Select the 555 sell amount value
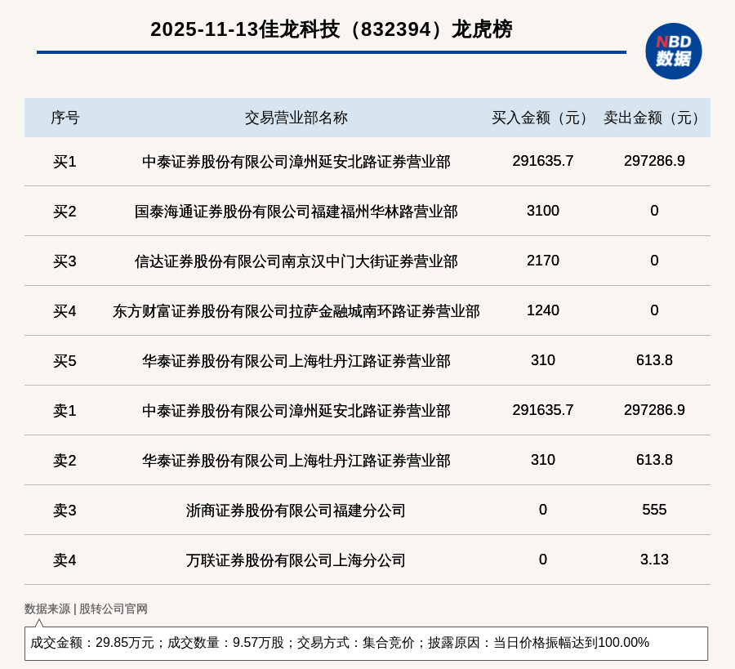The width and height of the screenshot is (735, 669). [654, 510]
